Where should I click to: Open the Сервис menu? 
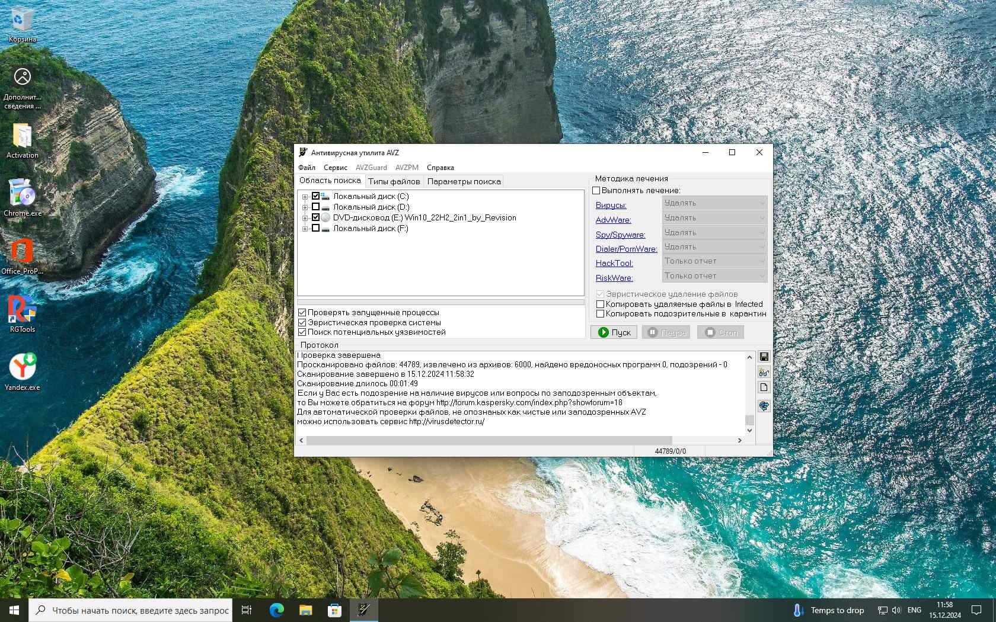coord(335,168)
